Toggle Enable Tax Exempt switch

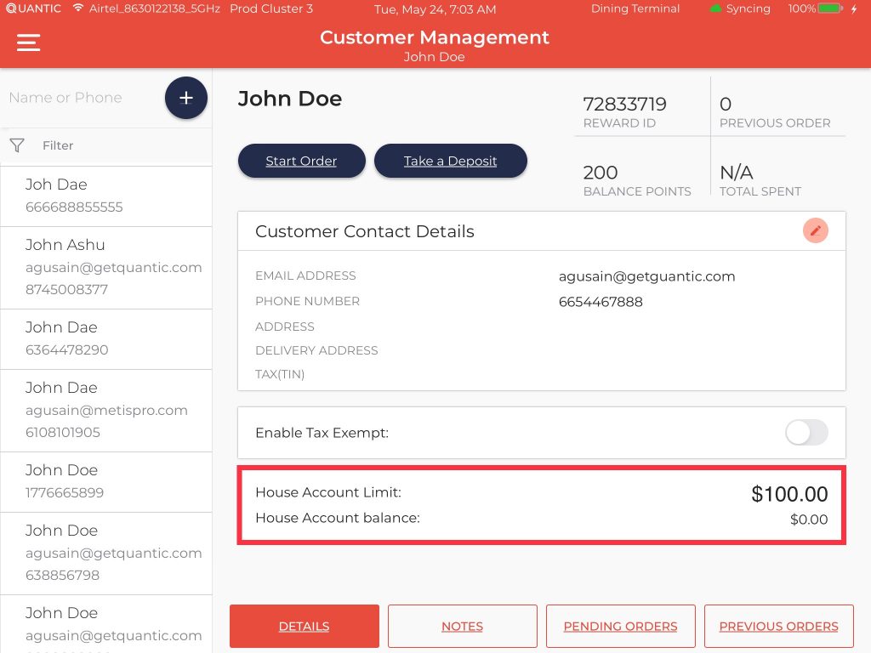(806, 433)
